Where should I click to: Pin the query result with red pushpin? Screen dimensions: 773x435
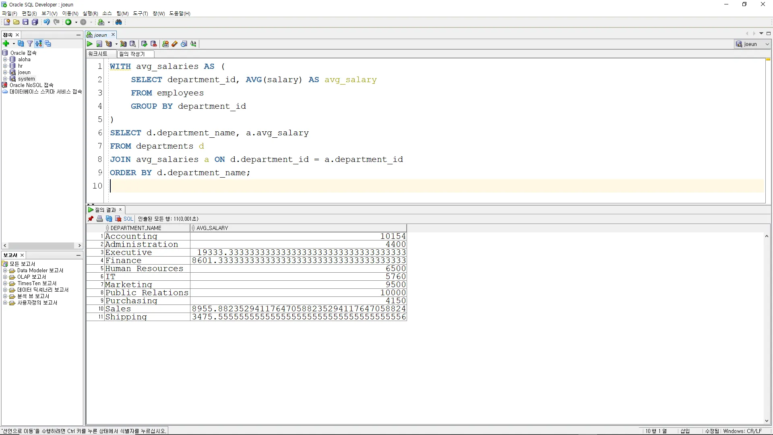pos(91,219)
